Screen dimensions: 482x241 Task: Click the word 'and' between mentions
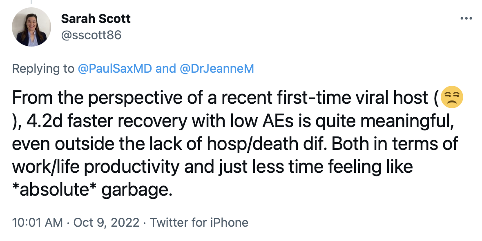(165, 68)
